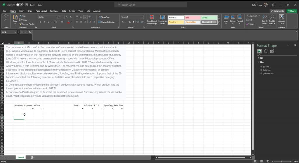Click the Share button
The image size is (299, 163).
click(x=291, y=11)
